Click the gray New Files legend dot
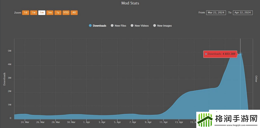 [112, 26]
